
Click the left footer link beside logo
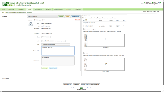(74, 88)
